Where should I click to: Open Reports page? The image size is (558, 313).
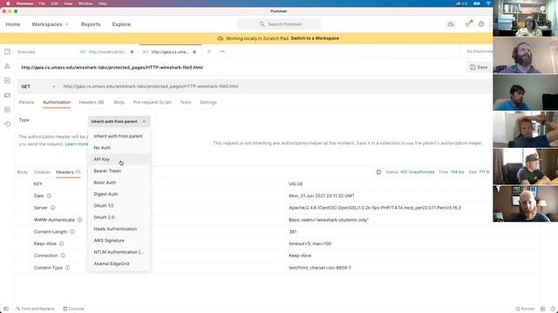tap(91, 24)
